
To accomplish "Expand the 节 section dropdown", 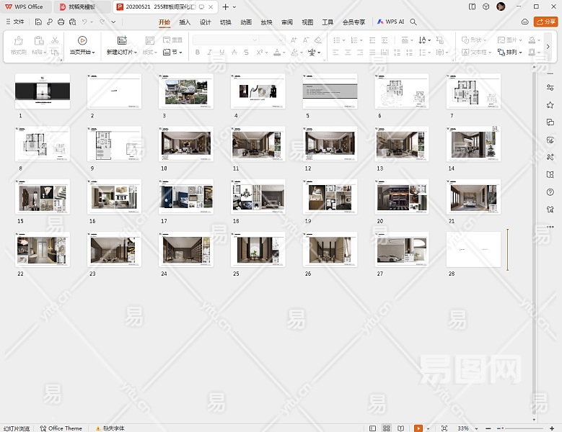I will [x=173, y=53].
